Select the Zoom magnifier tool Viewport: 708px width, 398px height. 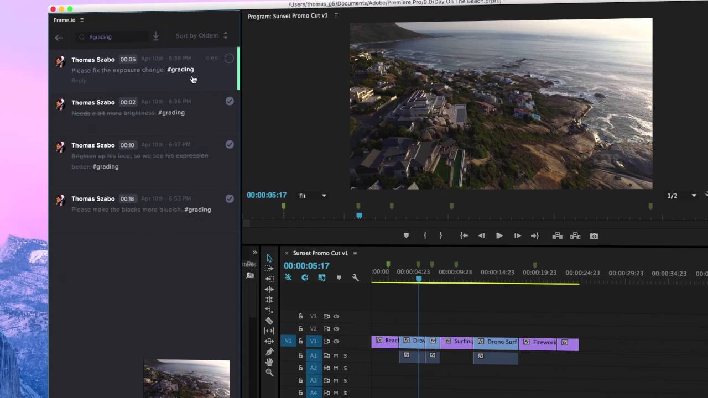(x=269, y=373)
